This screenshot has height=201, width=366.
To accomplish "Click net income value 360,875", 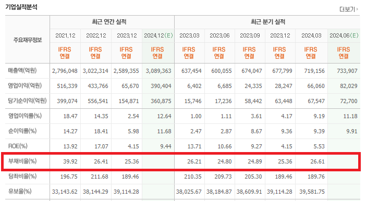I will pos(161,101).
